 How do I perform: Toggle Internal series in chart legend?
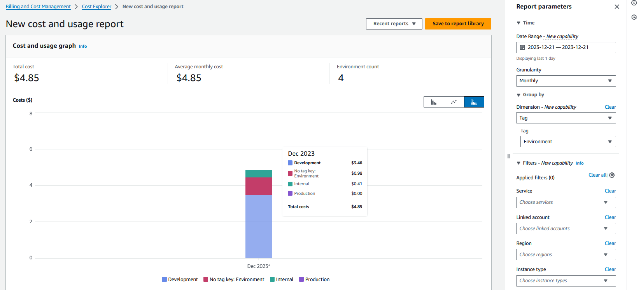[282, 280]
